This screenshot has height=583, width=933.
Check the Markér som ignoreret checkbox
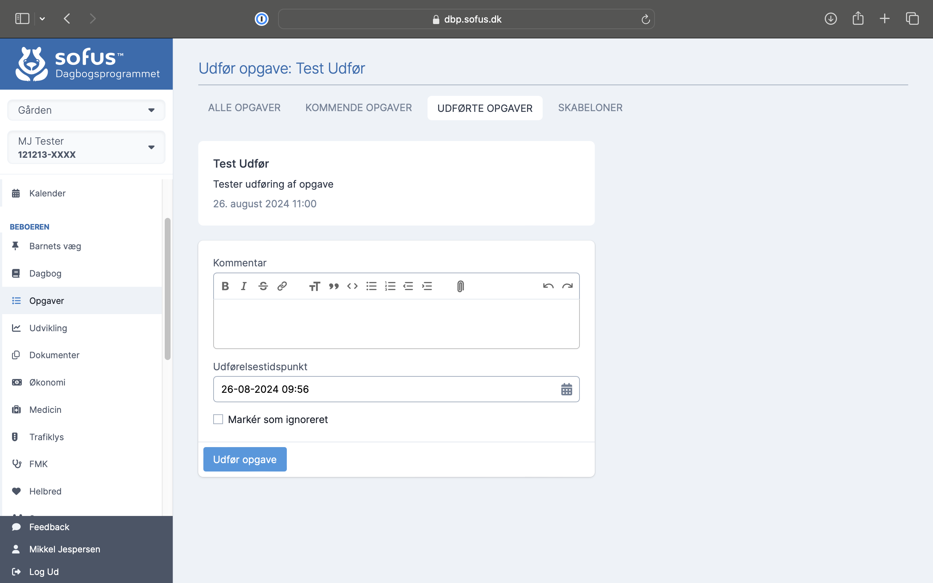pos(218,419)
